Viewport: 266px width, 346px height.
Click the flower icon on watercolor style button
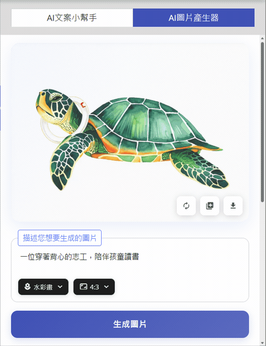click(28, 286)
